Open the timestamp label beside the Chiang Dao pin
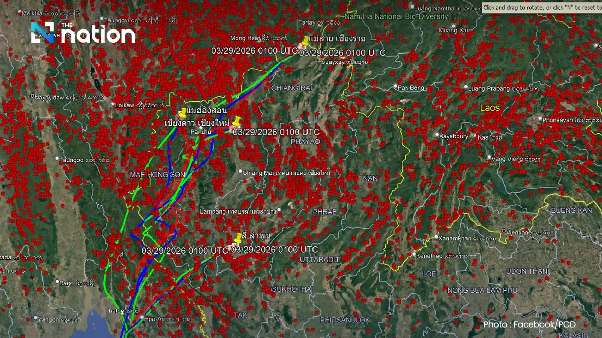Image resolution: width=602 pixels, height=338 pixels. tap(277, 131)
